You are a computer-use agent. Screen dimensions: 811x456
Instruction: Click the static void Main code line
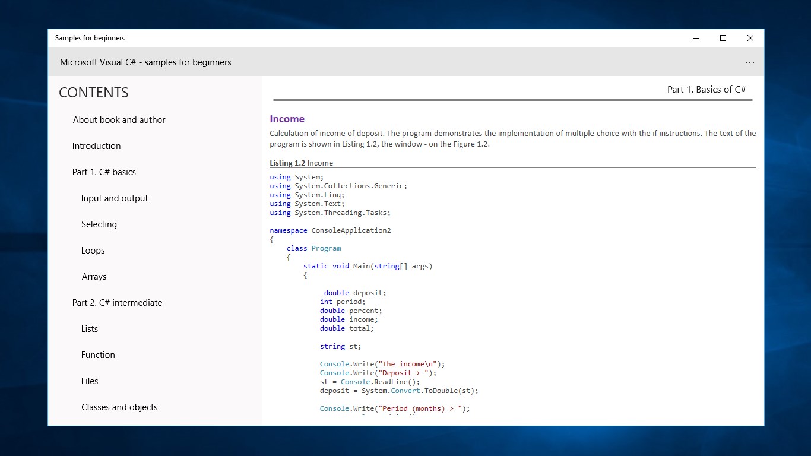click(368, 266)
